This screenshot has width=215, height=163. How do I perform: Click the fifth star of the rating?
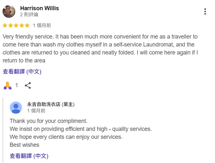coord(27,25)
